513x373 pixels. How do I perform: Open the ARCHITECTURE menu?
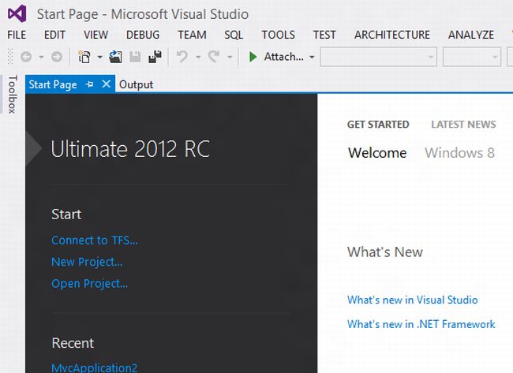pos(392,35)
